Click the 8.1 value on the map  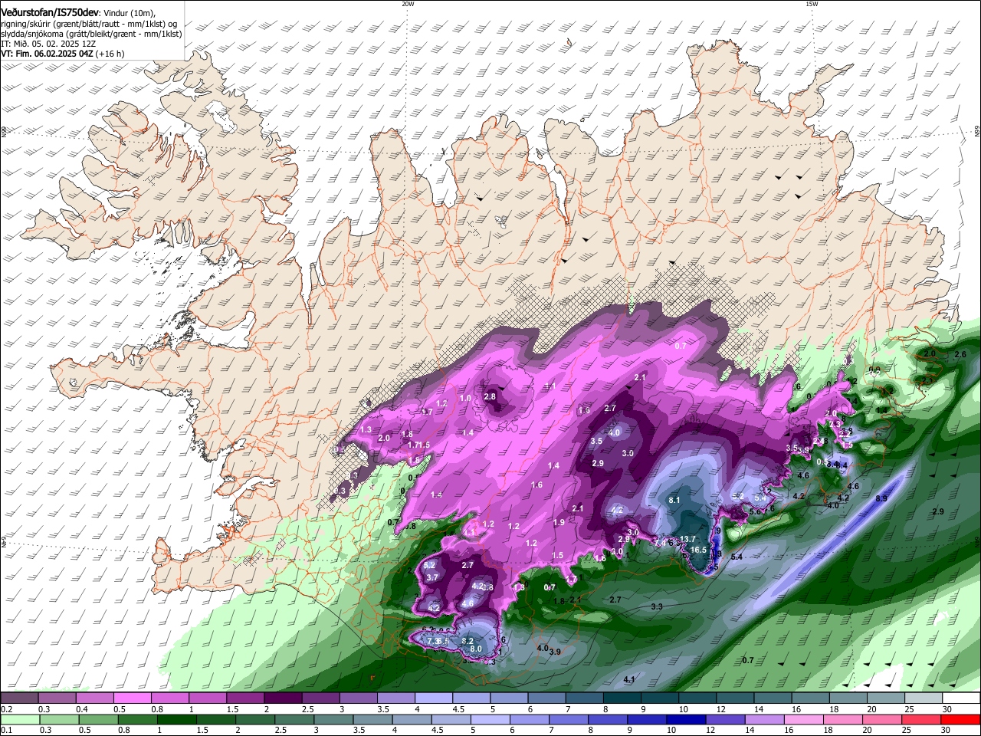(675, 500)
